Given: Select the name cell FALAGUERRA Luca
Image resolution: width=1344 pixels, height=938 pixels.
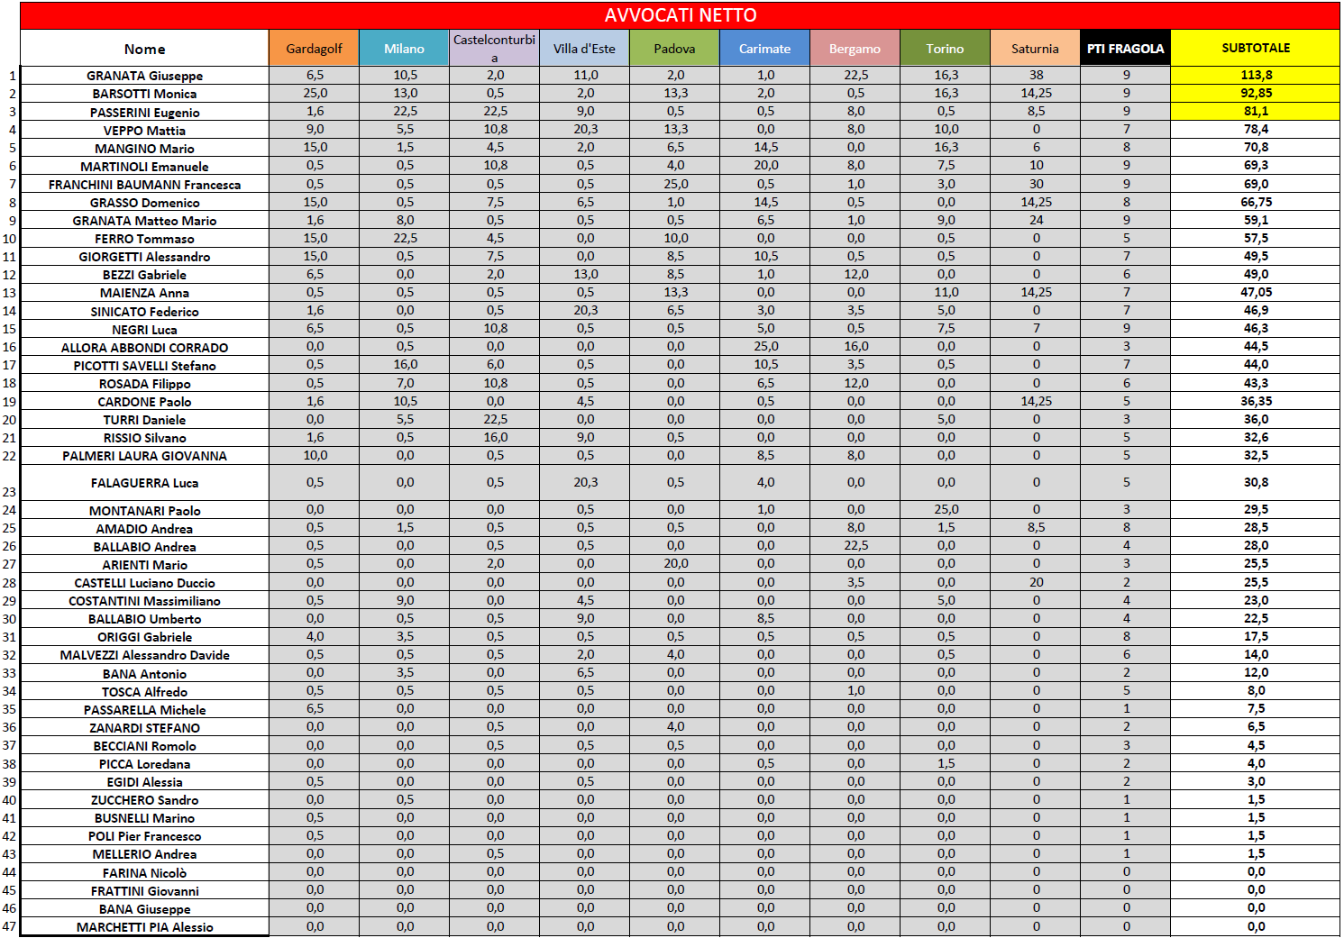Looking at the screenshot, I should click(x=144, y=483).
